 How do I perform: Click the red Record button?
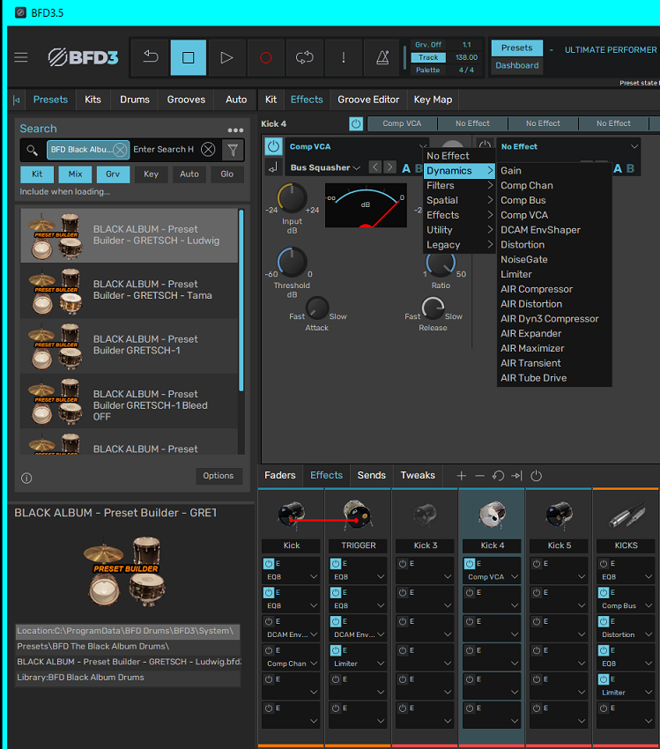[x=265, y=57]
